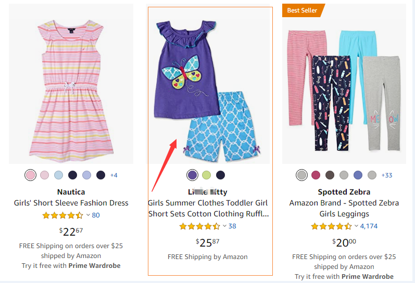Show +4 more colors for Nautica dress
415x283 pixels.
click(114, 175)
